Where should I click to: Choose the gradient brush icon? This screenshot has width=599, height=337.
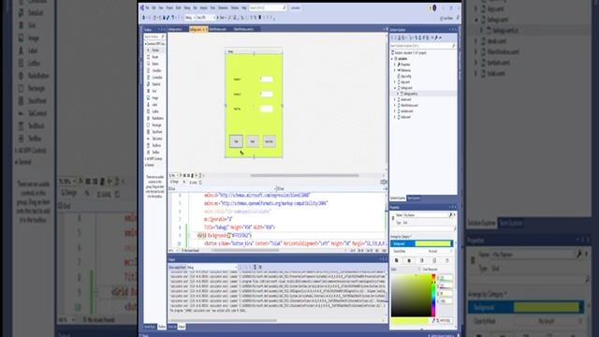click(x=422, y=260)
